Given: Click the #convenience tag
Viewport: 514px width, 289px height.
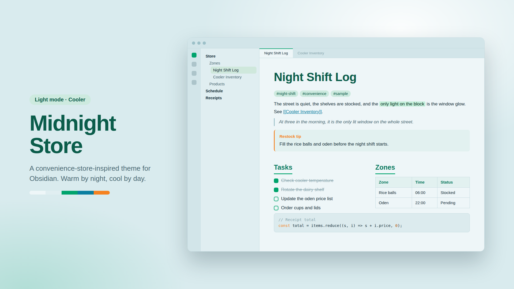Looking at the screenshot, I should [x=314, y=94].
